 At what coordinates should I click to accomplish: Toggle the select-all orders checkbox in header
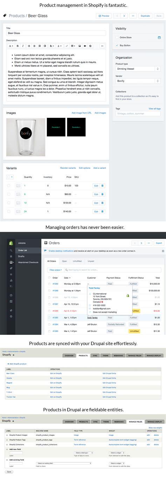tap(49, 278)
